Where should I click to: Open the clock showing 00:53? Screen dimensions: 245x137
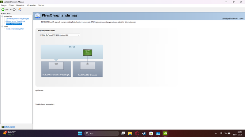238,133
